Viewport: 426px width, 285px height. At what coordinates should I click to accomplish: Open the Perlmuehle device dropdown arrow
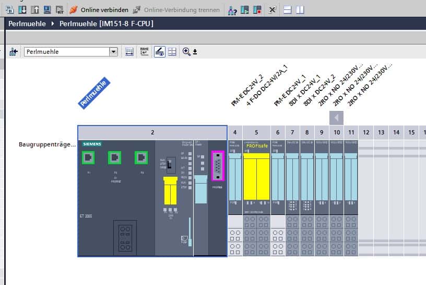tap(113, 52)
